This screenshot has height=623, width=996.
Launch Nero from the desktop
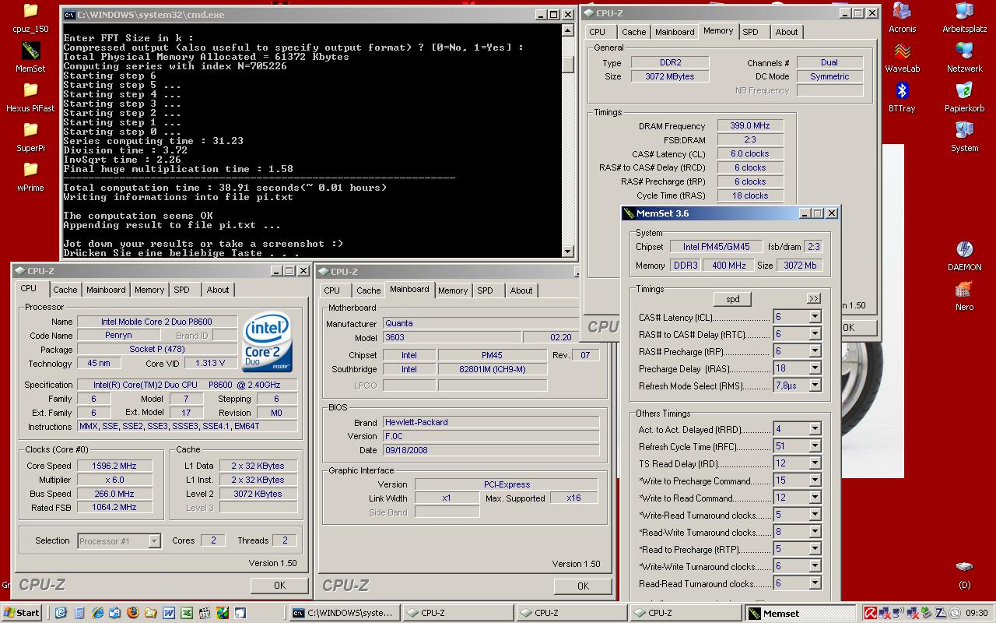[964, 296]
